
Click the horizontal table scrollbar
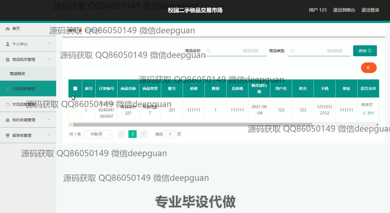coord(191,125)
